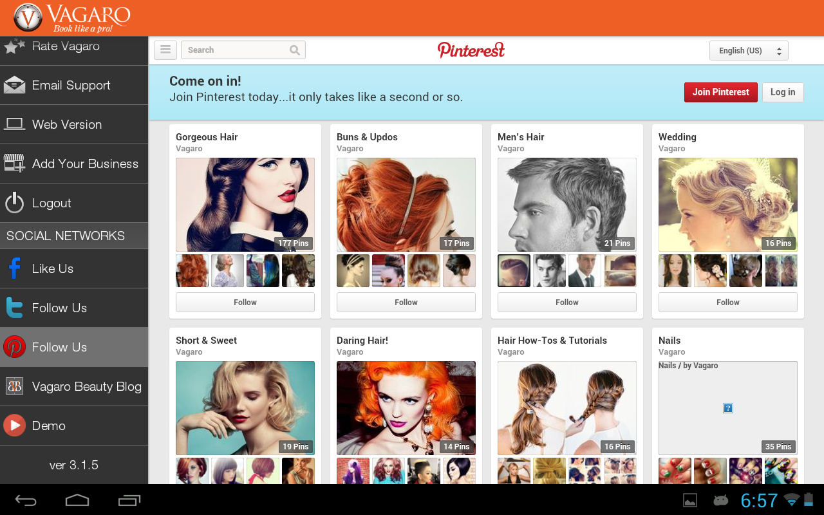This screenshot has height=515, width=824.
Task: Open Wedding board cover image
Action: [728, 205]
